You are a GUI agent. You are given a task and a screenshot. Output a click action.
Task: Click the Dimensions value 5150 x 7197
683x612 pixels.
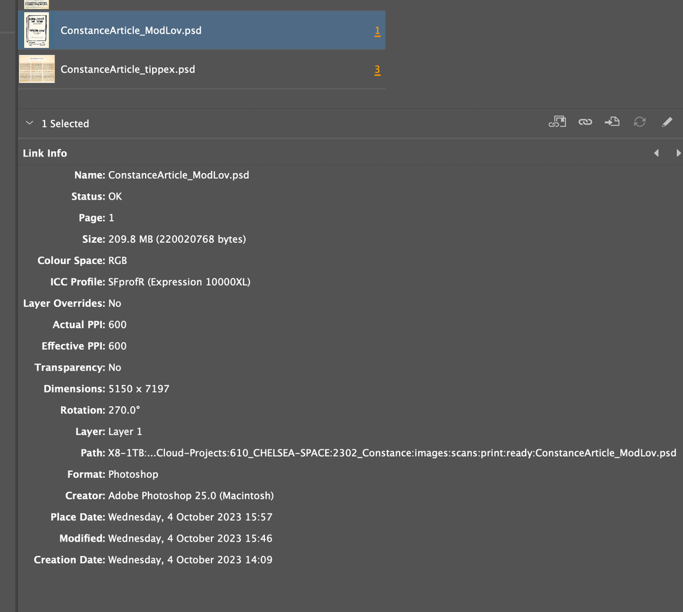[139, 388]
